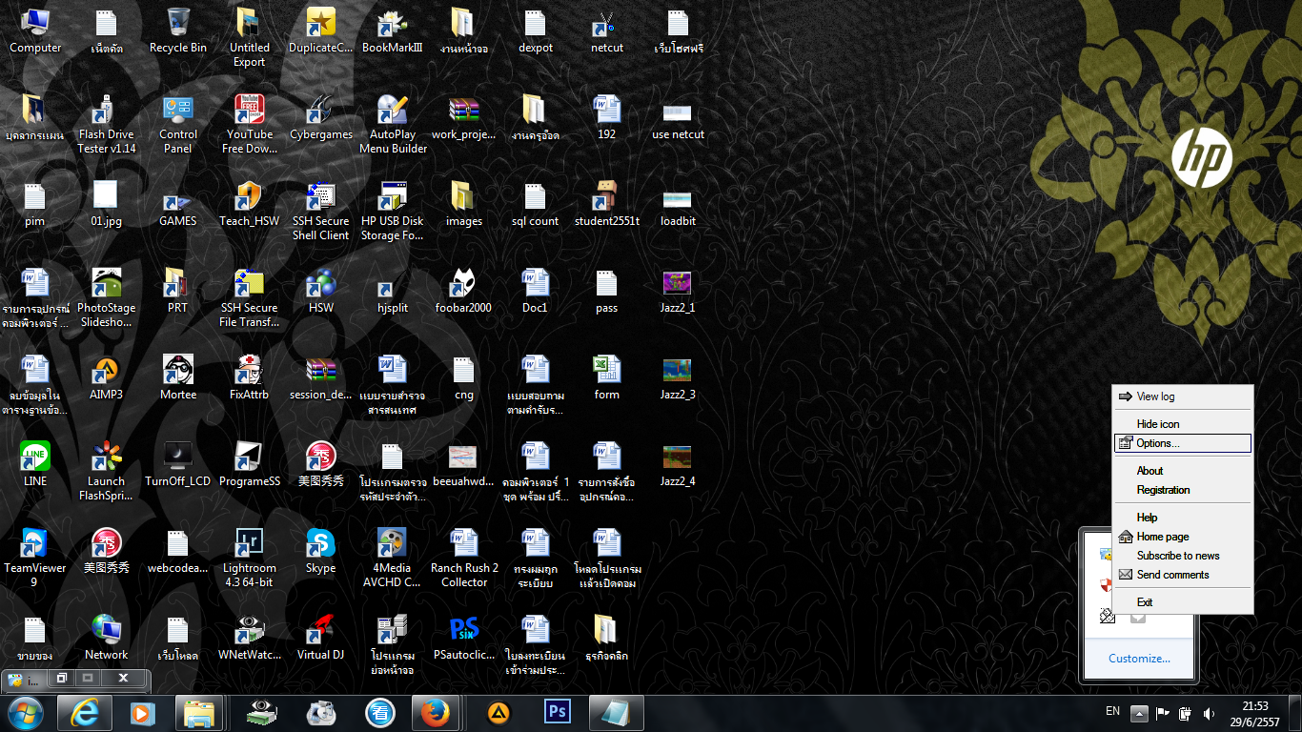Open the Action Center flag icon
The width and height of the screenshot is (1302, 732).
tap(1163, 713)
